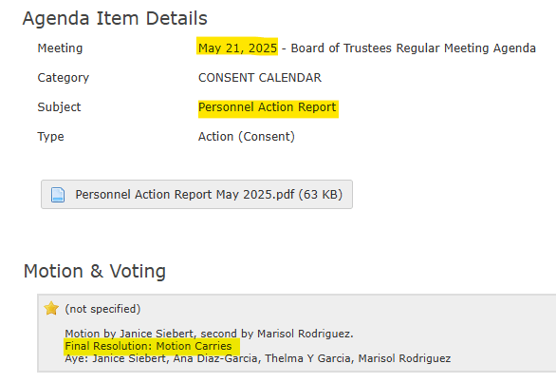Viewport: 556px width, 383px height.
Task: Click the CONSENT CALENDAR category value
Action: [x=260, y=77]
